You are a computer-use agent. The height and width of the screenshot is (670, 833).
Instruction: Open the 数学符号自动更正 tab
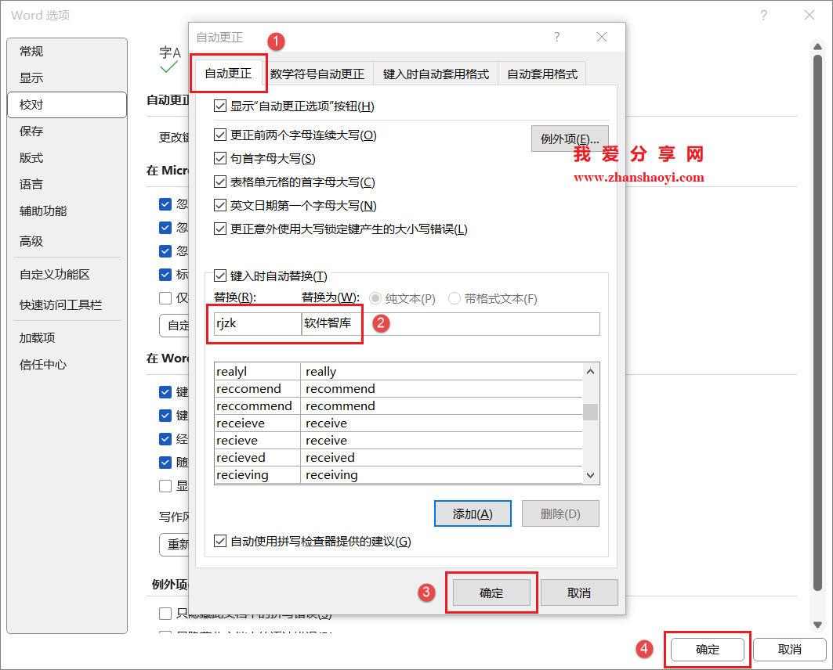[317, 74]
